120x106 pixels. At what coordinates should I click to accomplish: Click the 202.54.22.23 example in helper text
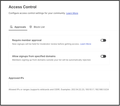pyautogui.click(x=78, y=89)
